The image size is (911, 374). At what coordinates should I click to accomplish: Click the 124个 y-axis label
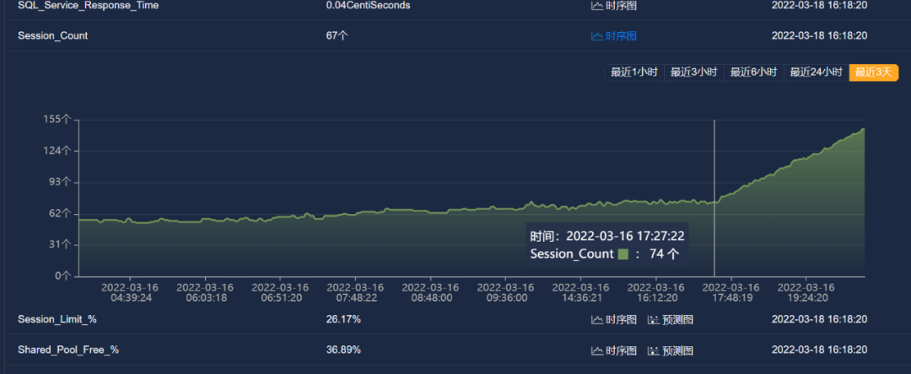(57, 151)
